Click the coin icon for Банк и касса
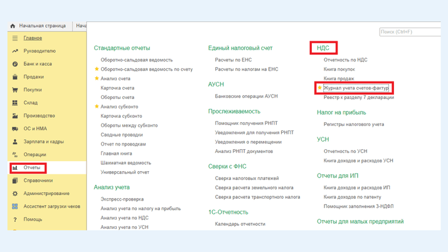Image resolution: width=448 pixels, height=252 pixels. 15,64
